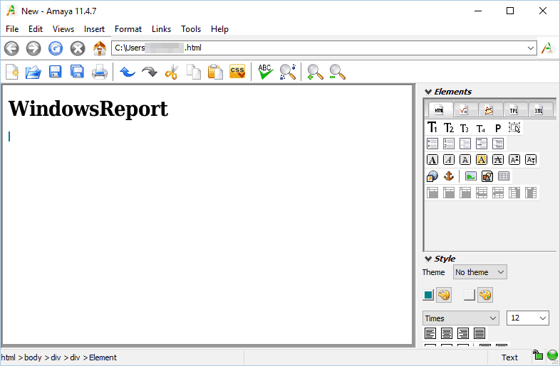The image size is (560, 366).
Task: Zoom out with the minus magnifier
Action: [338, 72]
